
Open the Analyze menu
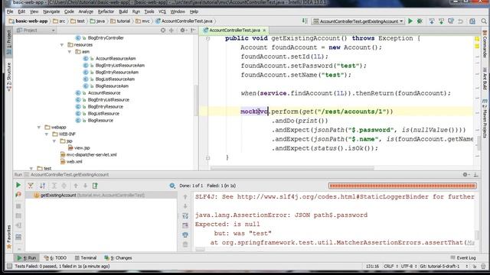(86, 11)
